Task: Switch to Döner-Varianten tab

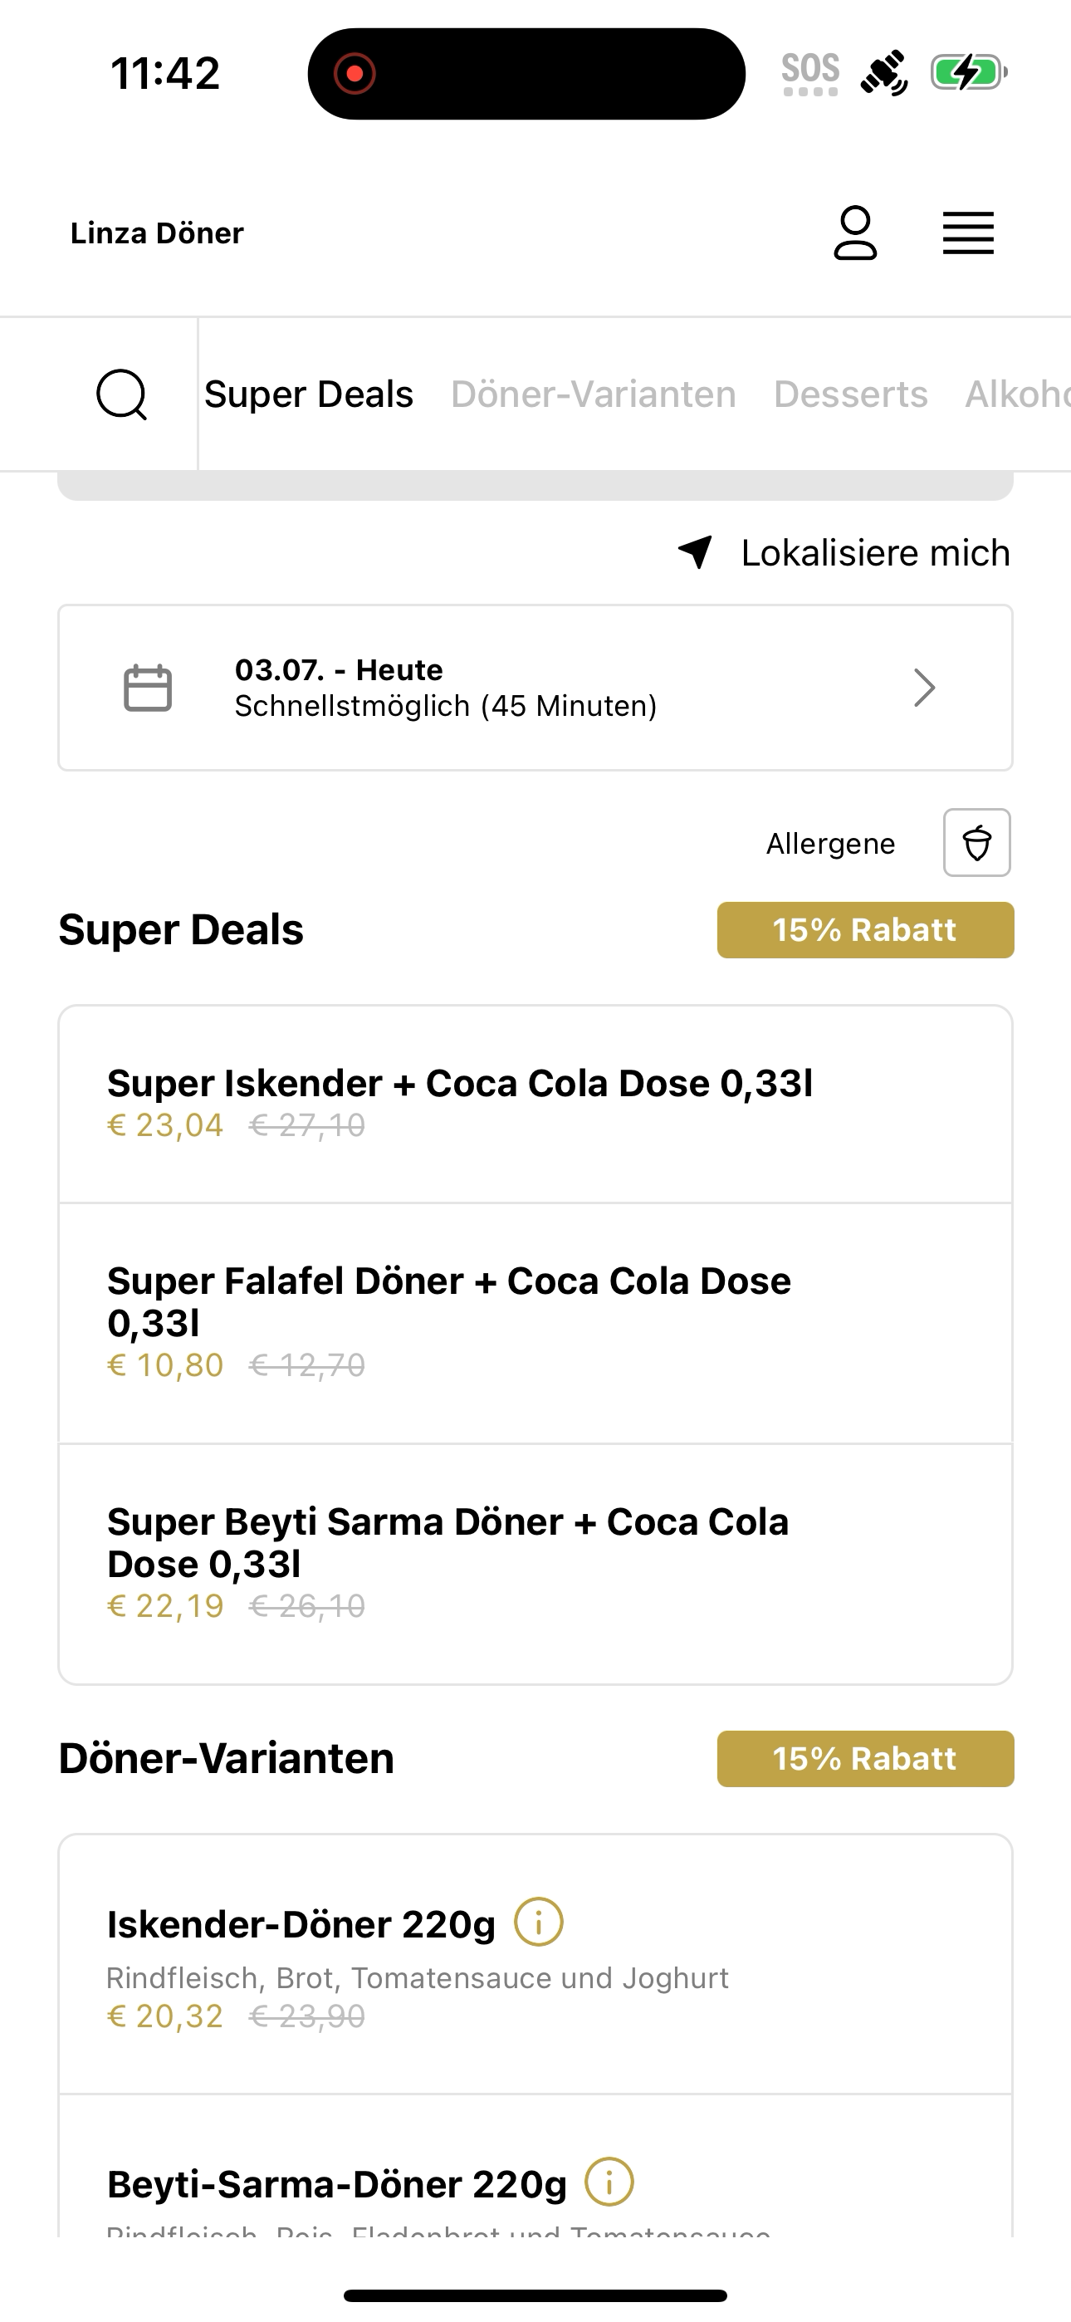Action: 593,394
